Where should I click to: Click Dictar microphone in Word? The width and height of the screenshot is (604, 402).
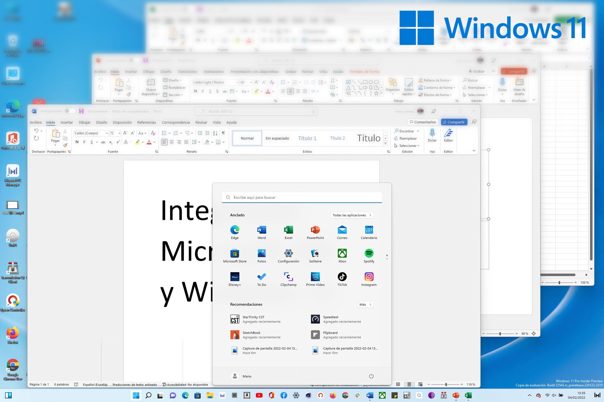(432, 135)
